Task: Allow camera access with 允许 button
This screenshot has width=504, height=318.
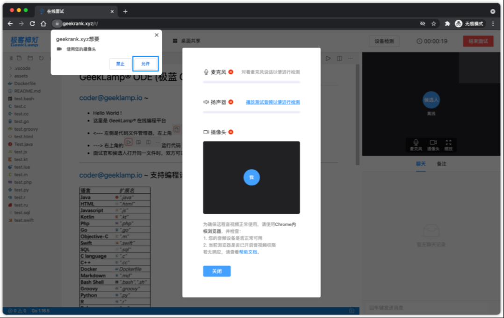Action: [x=145, y=64]
